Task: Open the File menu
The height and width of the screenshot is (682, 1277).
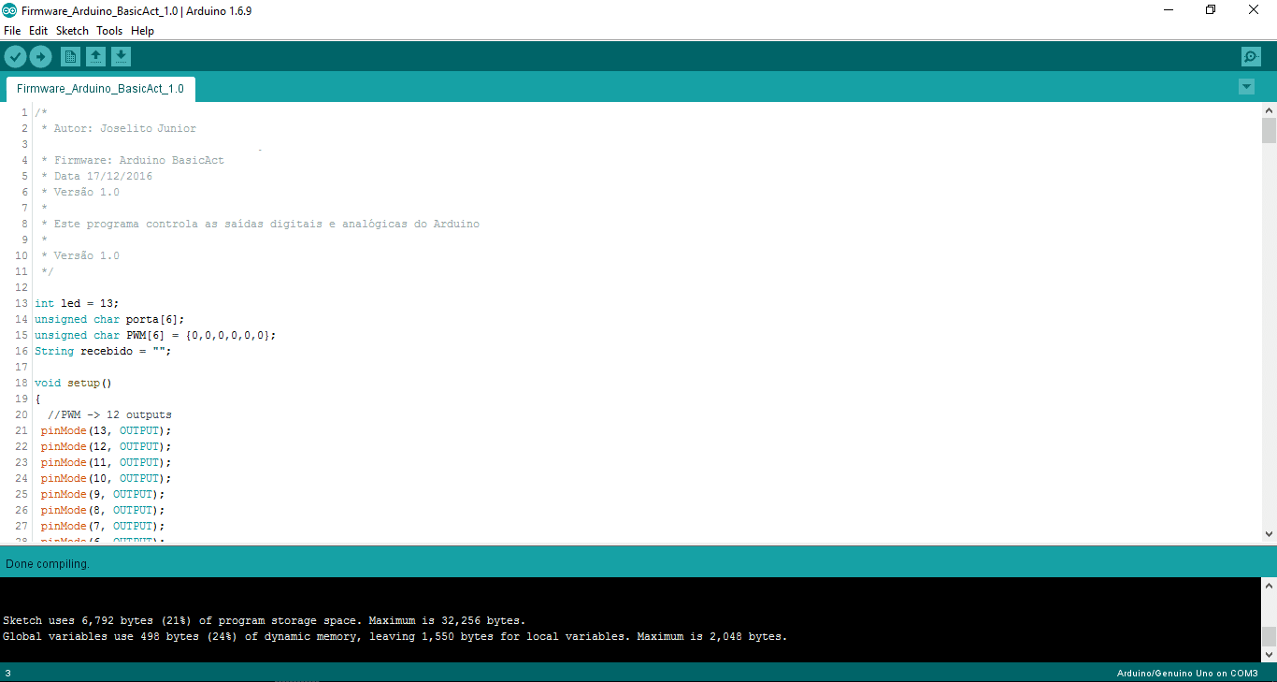Action: click(12, 31)
